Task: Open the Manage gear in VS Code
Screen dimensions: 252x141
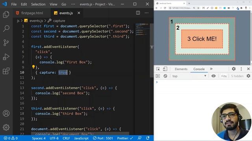Action: click(x=6, y=127)
